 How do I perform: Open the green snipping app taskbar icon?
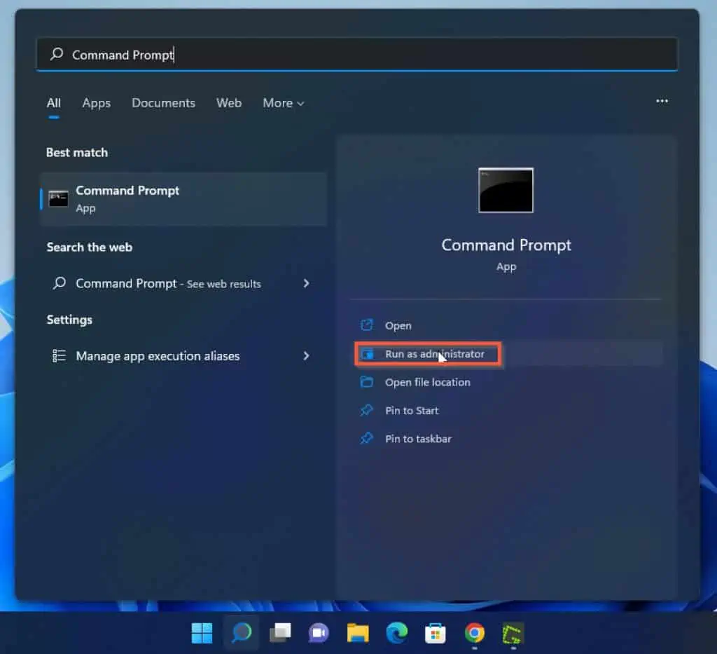pos(513,634)
